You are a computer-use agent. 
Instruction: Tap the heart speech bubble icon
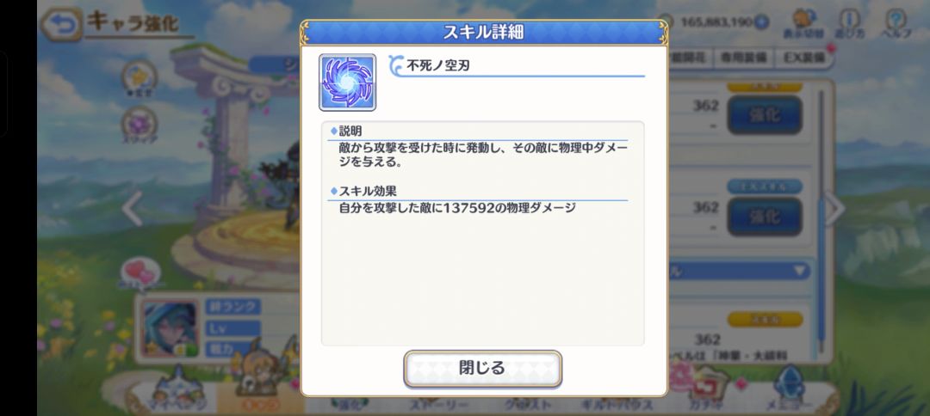tap(140, 272)
